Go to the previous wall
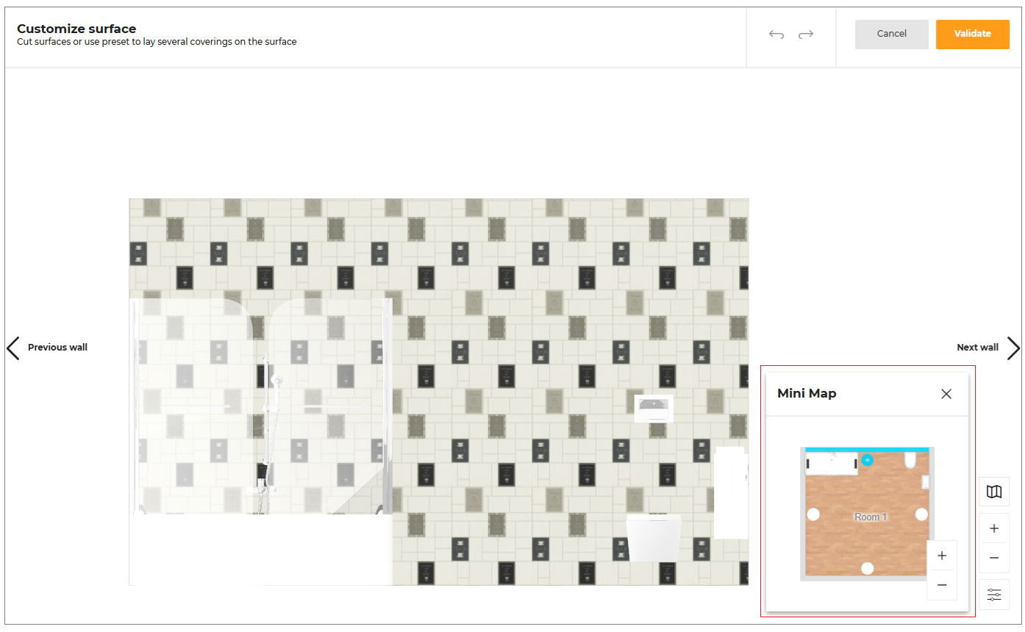This screenshot has height=632, width=1025. (x=47, y=348)
